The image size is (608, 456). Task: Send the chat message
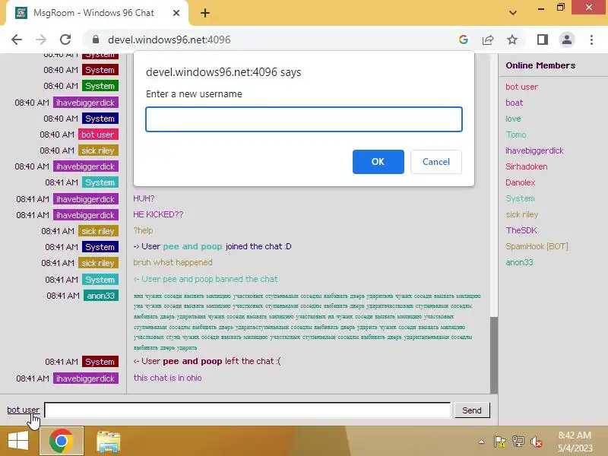[x=472, y=410]
